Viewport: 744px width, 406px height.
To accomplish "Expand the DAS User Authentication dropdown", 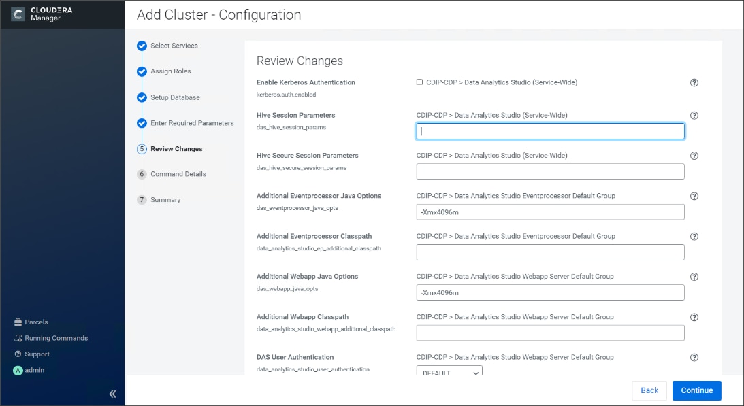I will [x=449, y=373].
